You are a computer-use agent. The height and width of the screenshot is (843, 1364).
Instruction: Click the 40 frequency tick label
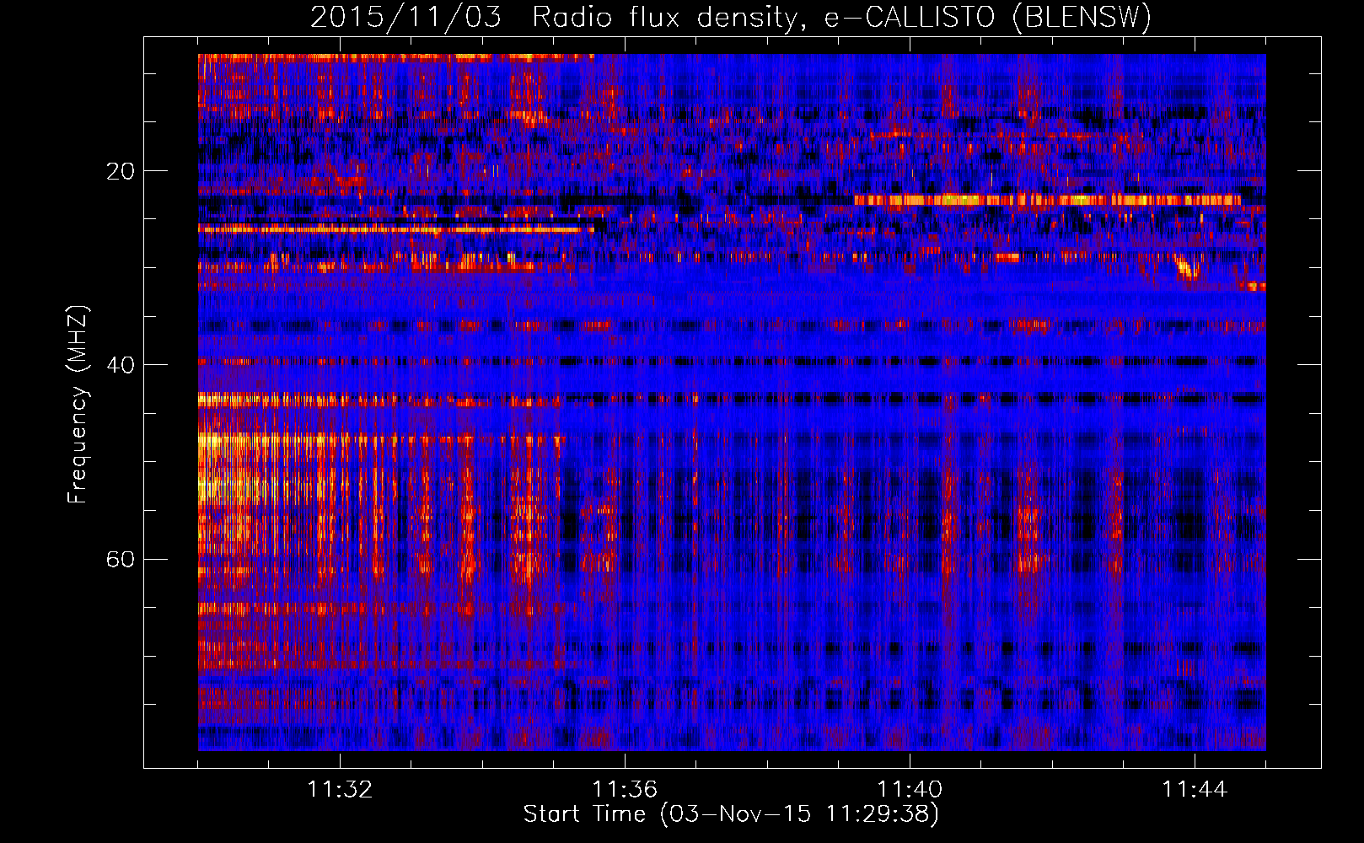point(121,365)
